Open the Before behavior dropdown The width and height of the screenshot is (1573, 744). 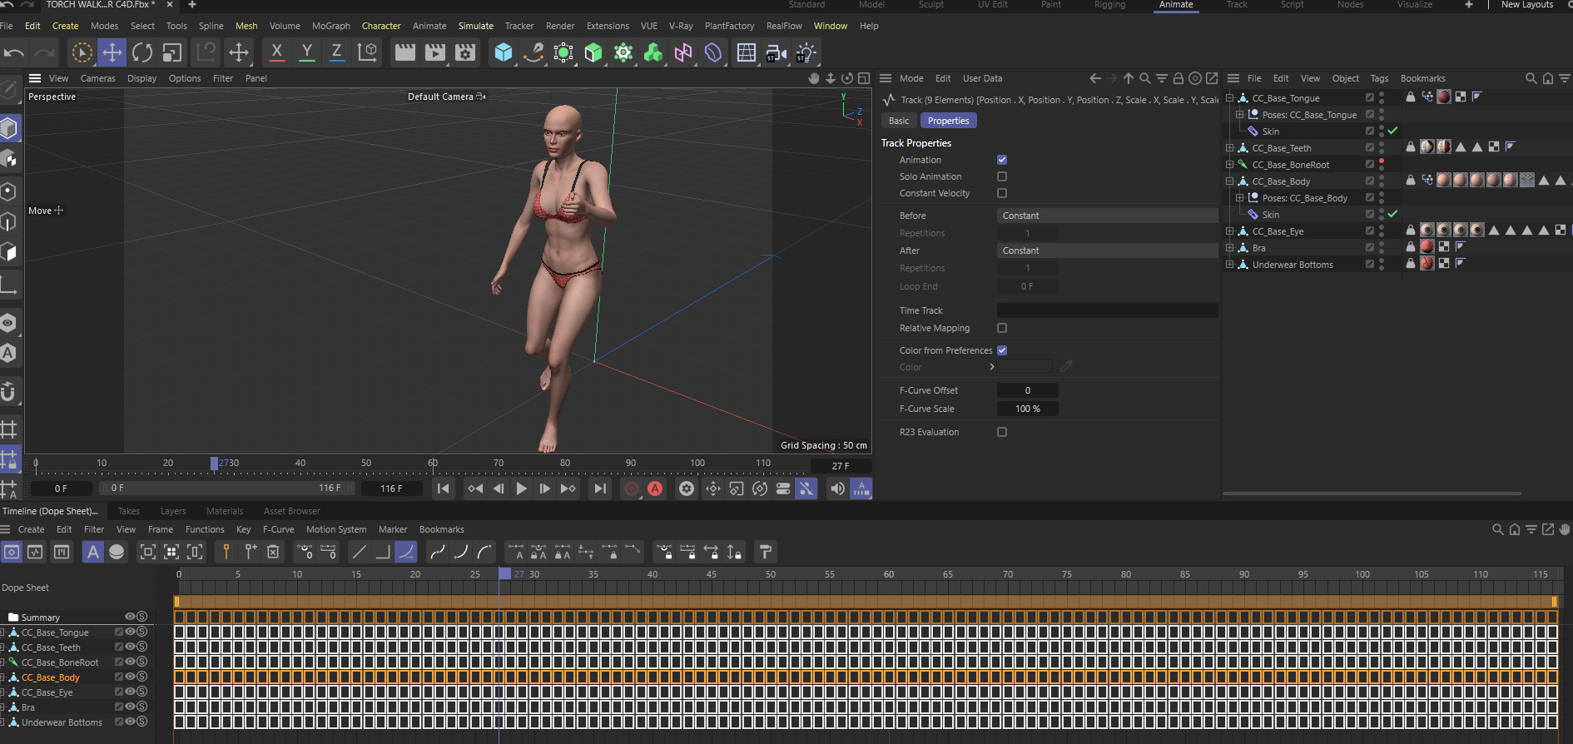(x=1106, y=216)
